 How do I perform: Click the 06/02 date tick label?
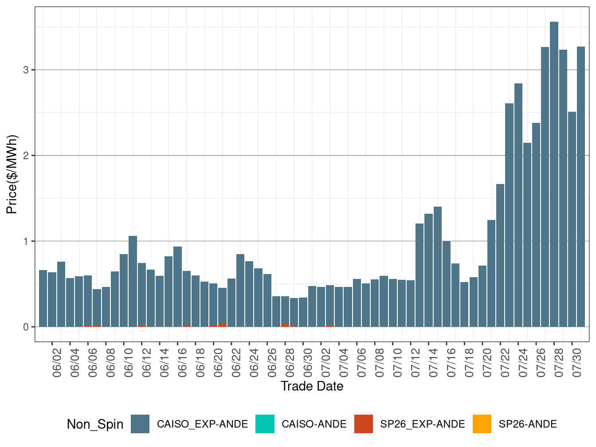[57, 363]
